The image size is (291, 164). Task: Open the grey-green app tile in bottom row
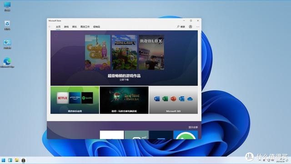[136, 135]
